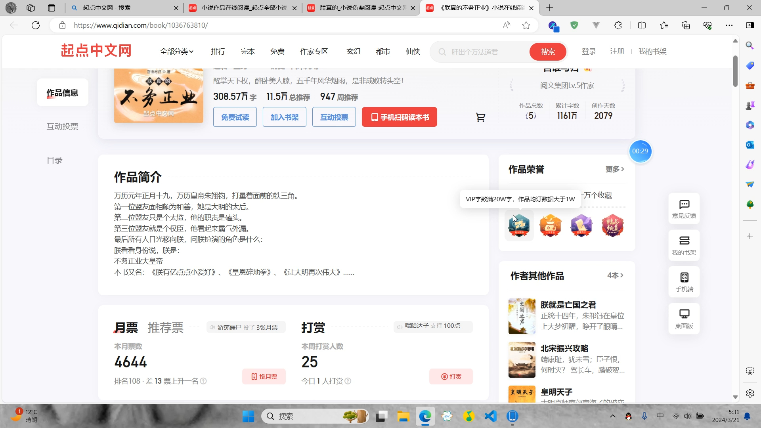Expand 作者其他作品 4本 link
The height and width of the screenshot is (428, 761).
pyautogui.click(x=616, y=275)
